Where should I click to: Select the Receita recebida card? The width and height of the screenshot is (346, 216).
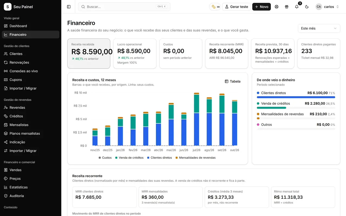(x=89, y=53)
